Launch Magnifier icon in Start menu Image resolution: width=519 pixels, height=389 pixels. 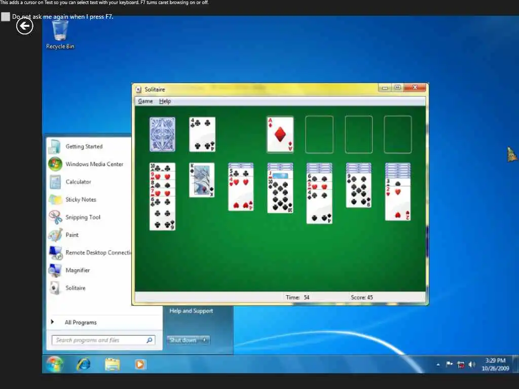55,270
